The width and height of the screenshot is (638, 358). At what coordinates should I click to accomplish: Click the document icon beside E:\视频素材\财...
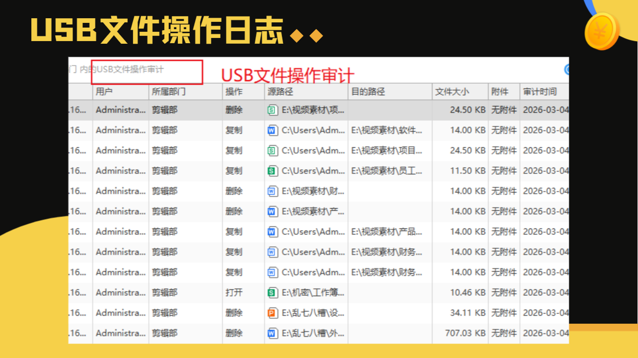tap(272, 191)
